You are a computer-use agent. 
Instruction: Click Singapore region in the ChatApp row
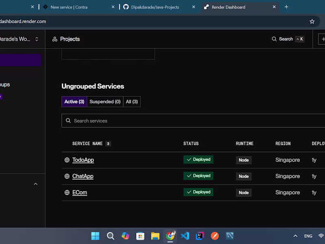point(288,176)
